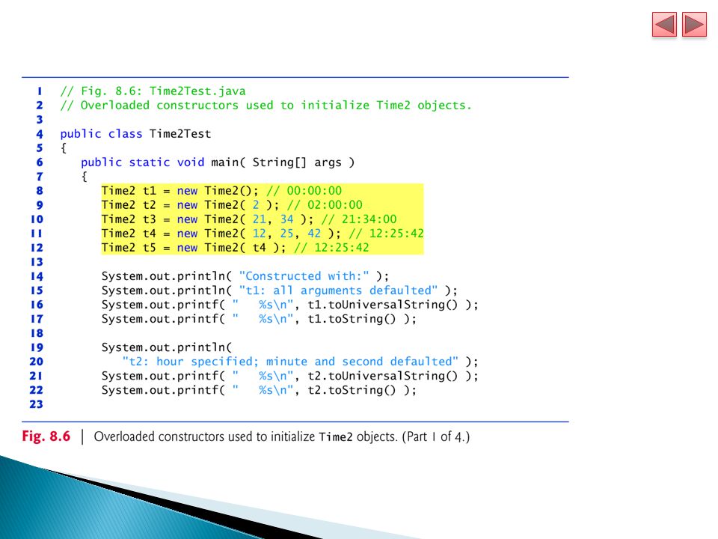This screenshot has width=718, height=539.
Task: Click 't2.toString()' printf line
Action: [259, 389]
